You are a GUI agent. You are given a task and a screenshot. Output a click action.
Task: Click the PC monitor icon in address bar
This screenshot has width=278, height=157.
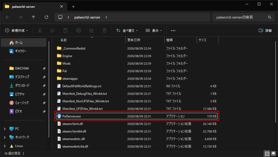(x=60, y=17)
